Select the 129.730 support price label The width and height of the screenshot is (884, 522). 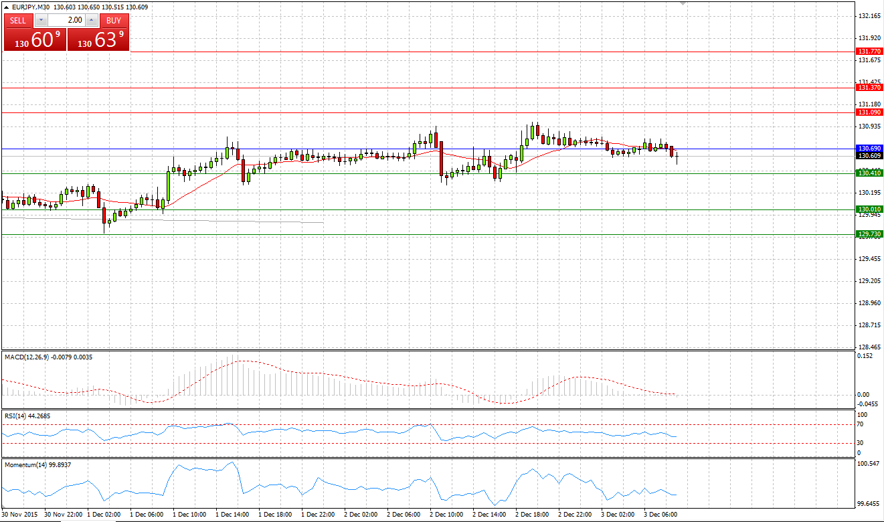point(869,234)
